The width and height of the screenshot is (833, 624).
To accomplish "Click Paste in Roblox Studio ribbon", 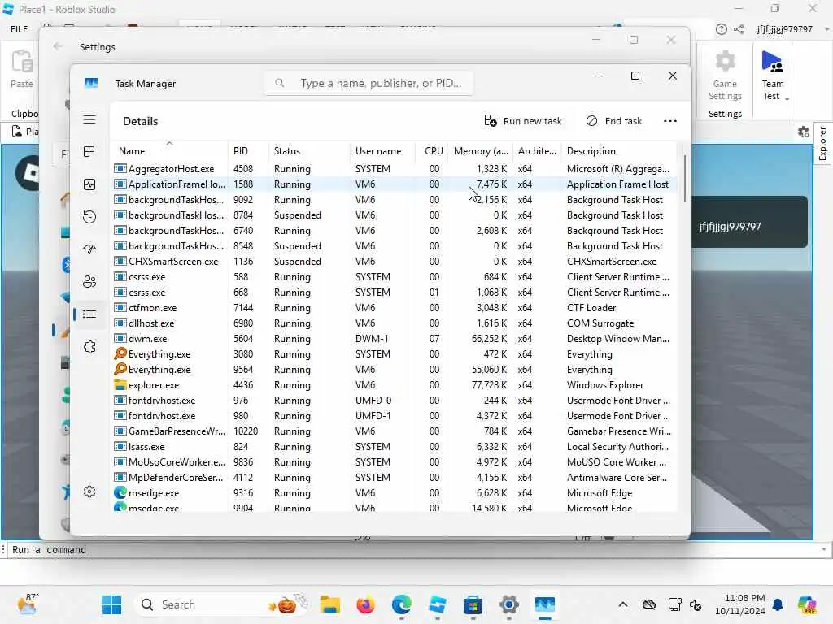I will tap(22, 69).
